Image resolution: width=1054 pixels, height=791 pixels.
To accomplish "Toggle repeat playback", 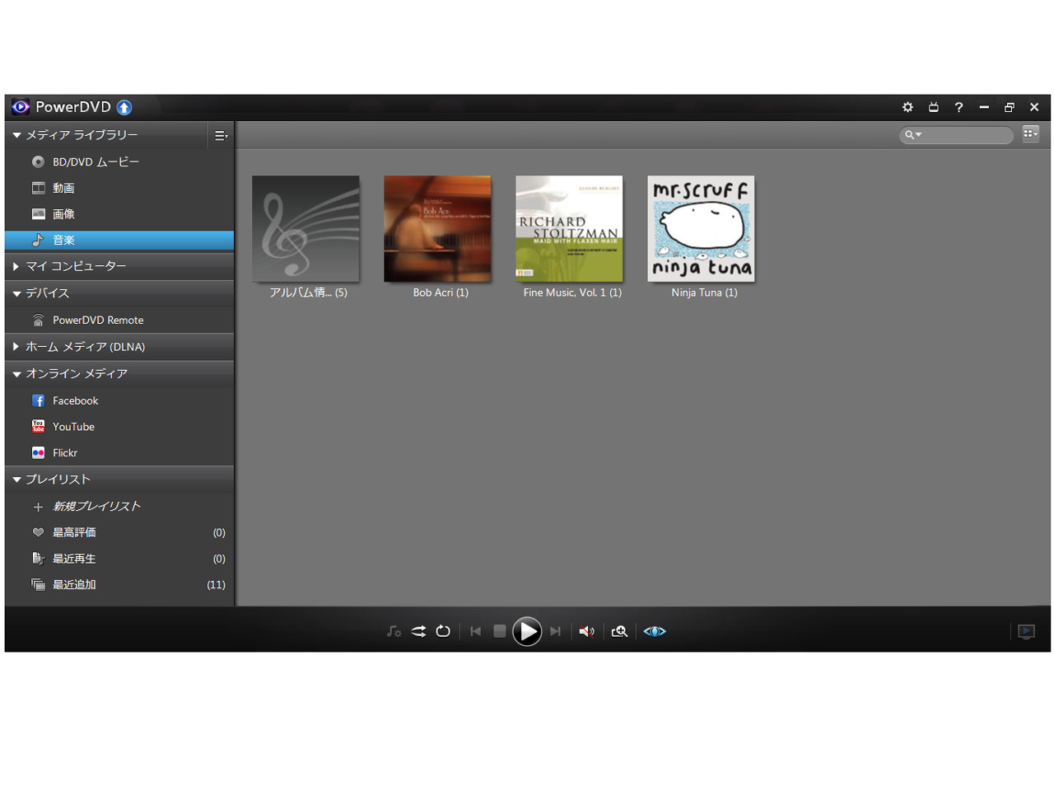I will (443, 631).
